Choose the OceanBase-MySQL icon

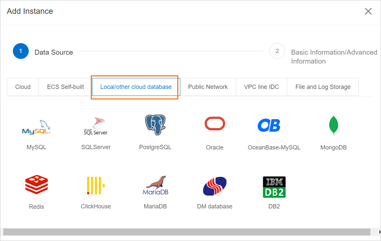click(x=269, y=125)
